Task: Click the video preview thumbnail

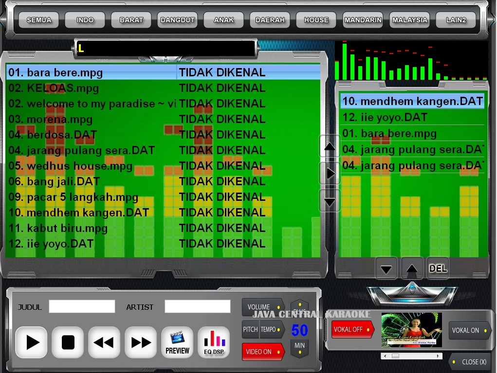Action: coord(411,330)
